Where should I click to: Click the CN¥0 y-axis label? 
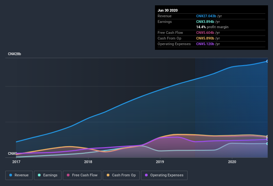pos(12,153)
